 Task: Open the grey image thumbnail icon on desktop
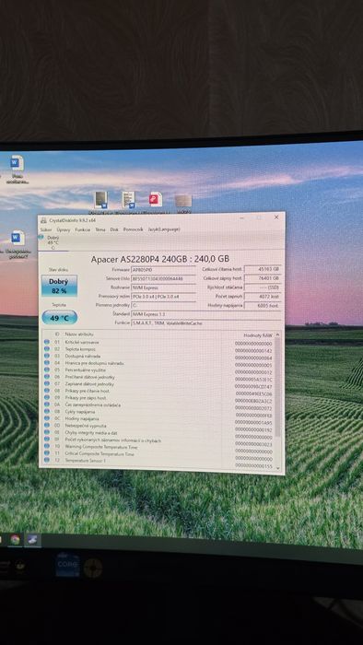pyautogui.click(x=183, y=201)
